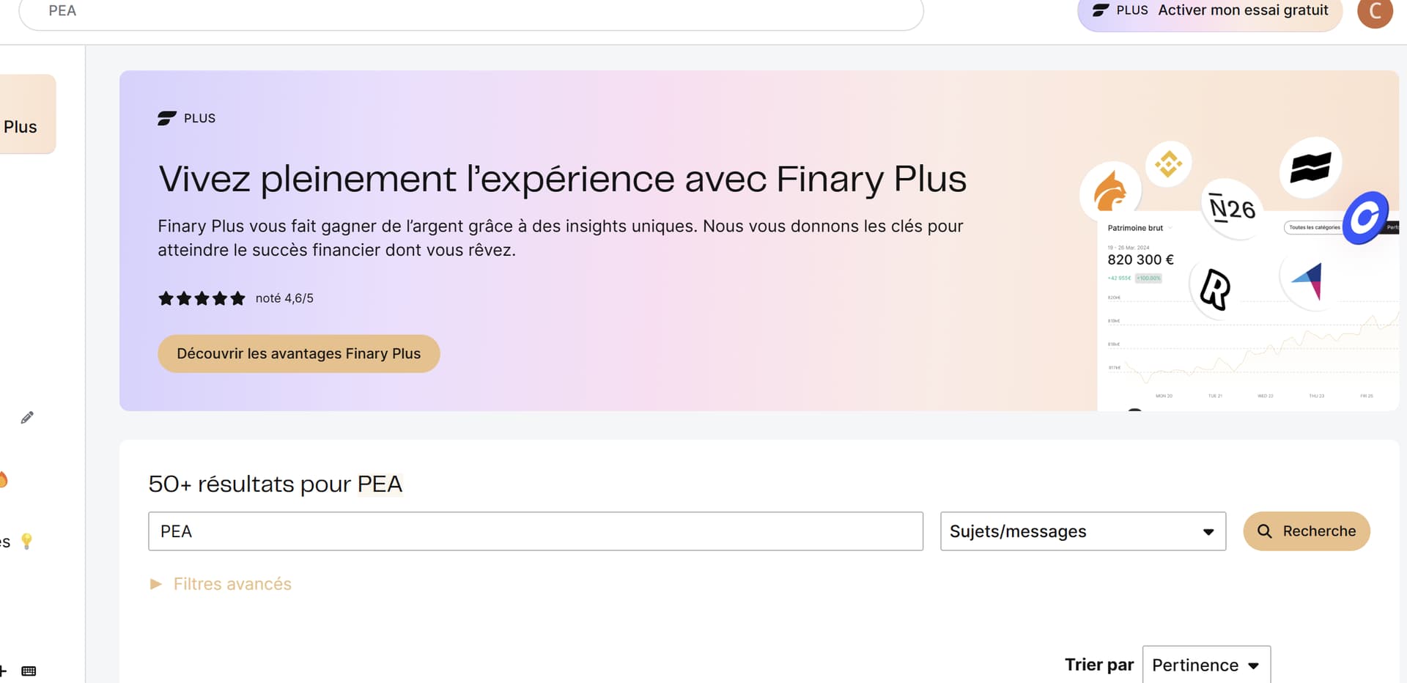This screenshot has height=683, width=1407.
Task: Click the blue Coinbase logo in the banner
Action: (x=1365, y=218)
